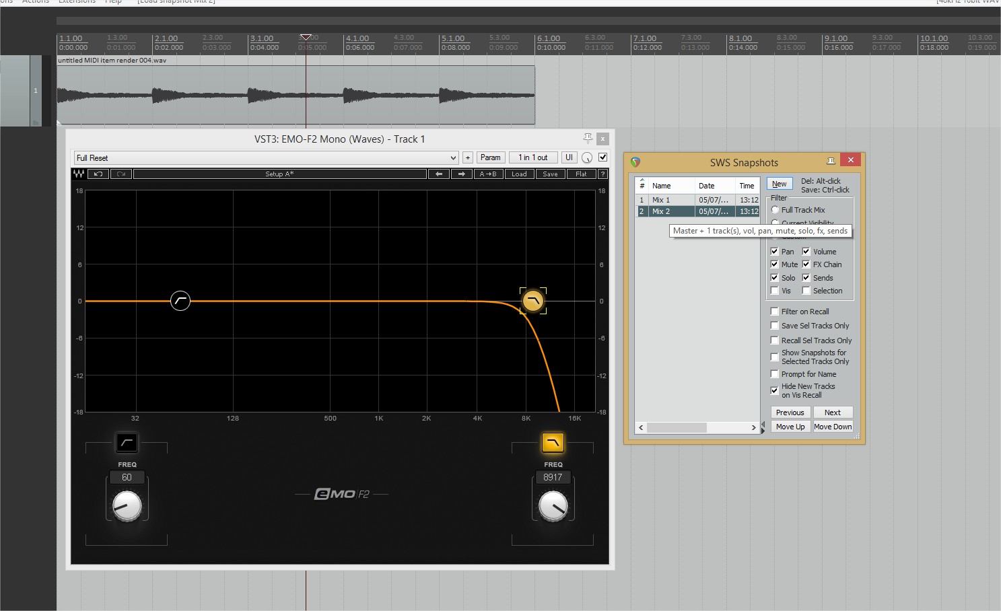Toggle the yellow low-pass filter button

pyautogui.click(x=553, y=442)
